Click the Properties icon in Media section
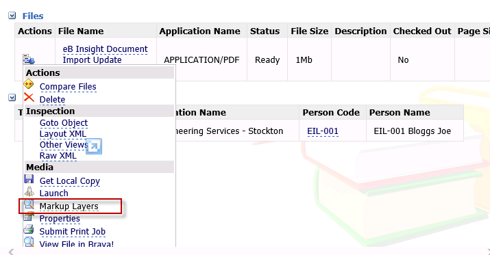The width and height of the screenshot is (490, 255). point(29,216)
